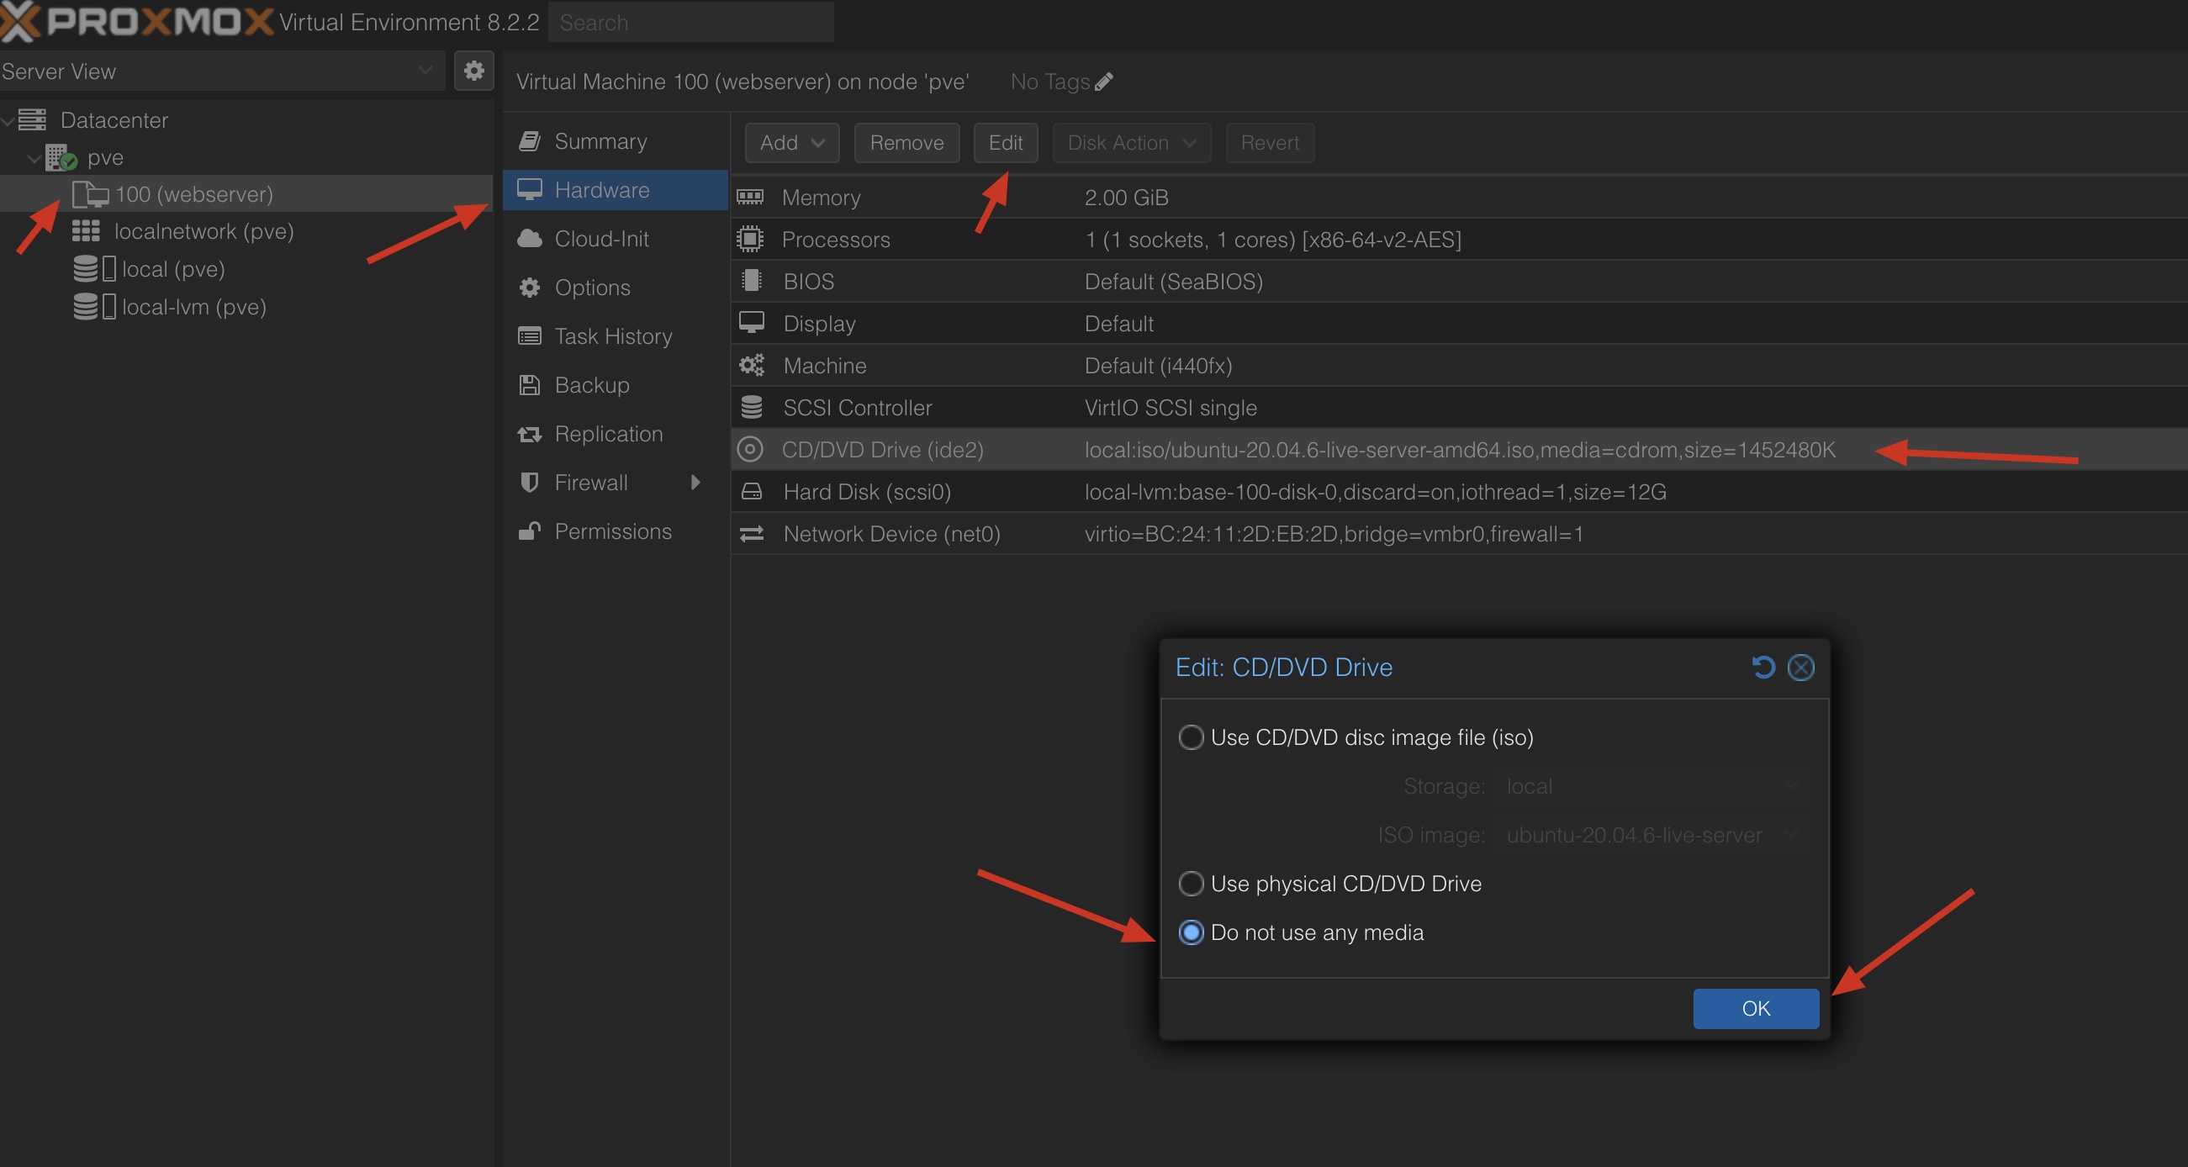This screenshot has width=2188, height=1167.
Task: Click the Summary book icon
Action: point(529,141)
